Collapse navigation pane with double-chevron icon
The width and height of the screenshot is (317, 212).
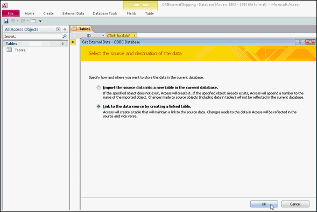[65, 30]
